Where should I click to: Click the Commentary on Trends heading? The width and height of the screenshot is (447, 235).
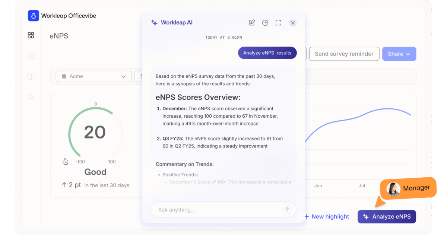185,164
